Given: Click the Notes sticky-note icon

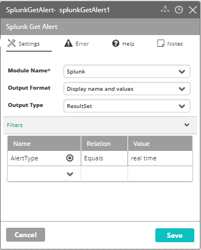Looking at the screenshot, I should [161, 43].
